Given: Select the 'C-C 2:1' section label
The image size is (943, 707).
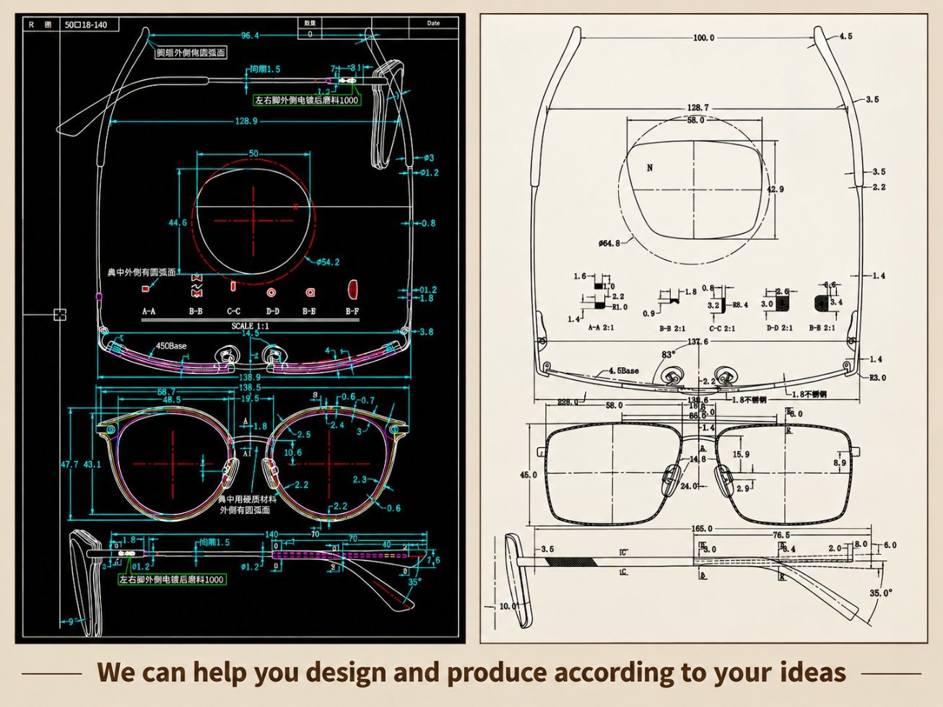Looking at the screenshot, I should (721, 328).
